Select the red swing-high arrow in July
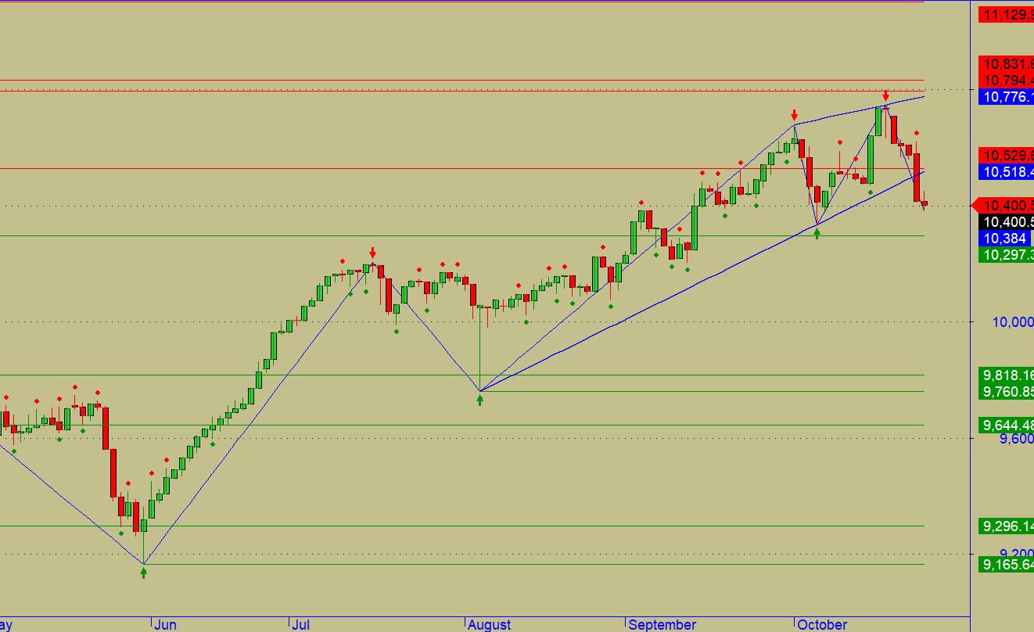This screenshot has height=632, width=1034. click(372, 253)
